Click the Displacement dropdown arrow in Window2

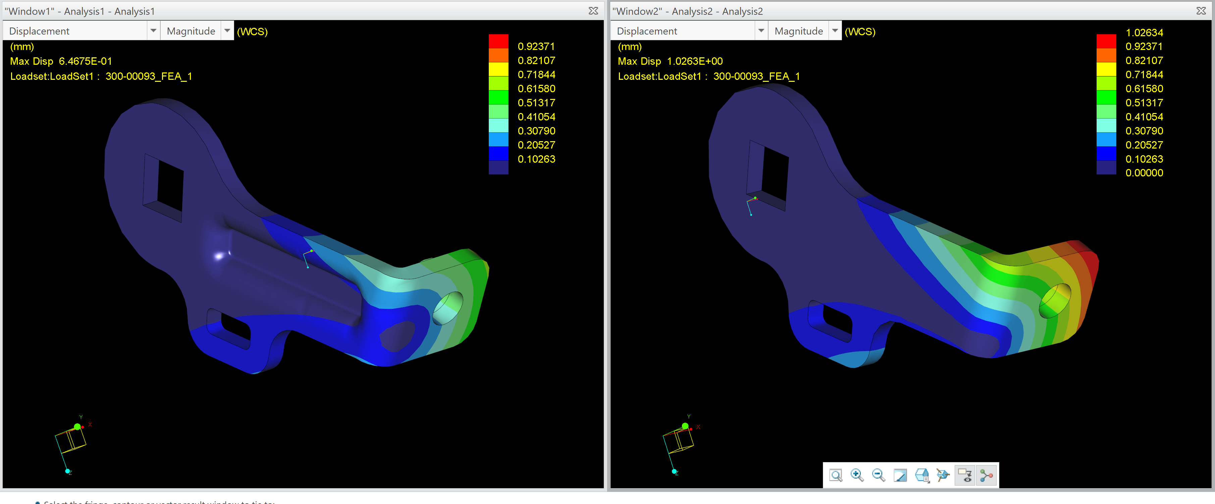click(x=761, y=31)
